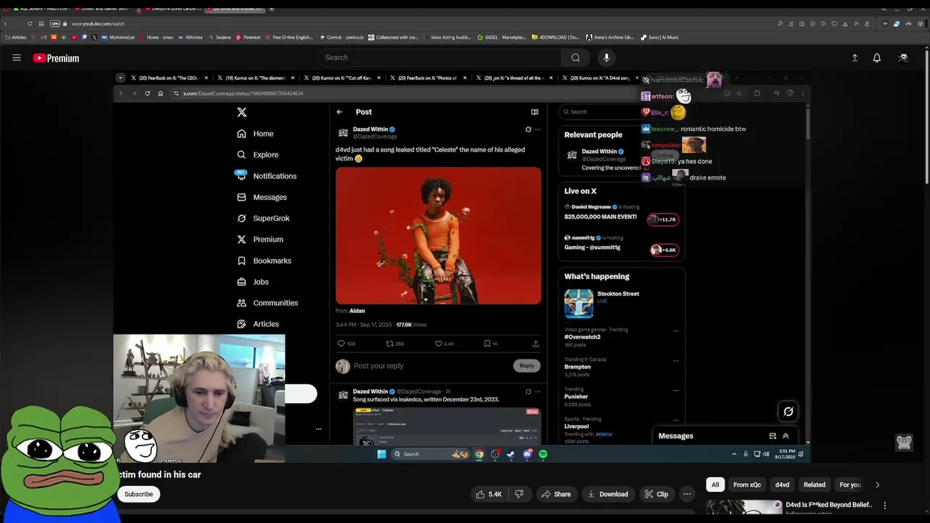The image size is (930, 523).
Task: Open the floating Grok button
Action: click(788, 412)
